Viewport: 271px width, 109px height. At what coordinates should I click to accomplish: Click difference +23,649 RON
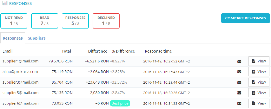(97, 82)
